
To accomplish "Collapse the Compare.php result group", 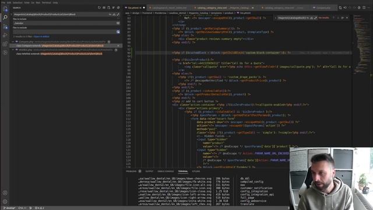I will 13,41.
